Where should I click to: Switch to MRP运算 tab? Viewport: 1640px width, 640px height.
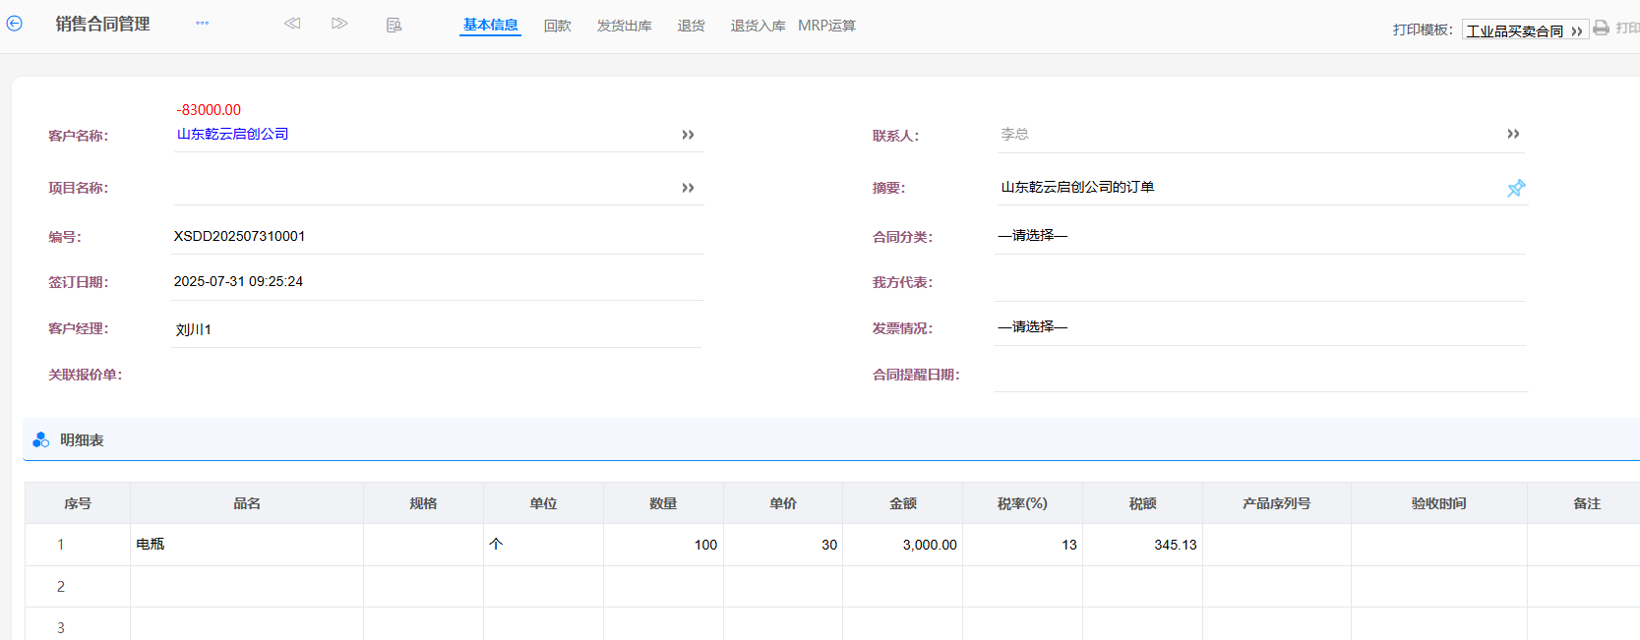point(826,26)
